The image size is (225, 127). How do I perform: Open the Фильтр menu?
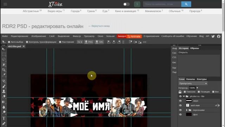point(77,36)
